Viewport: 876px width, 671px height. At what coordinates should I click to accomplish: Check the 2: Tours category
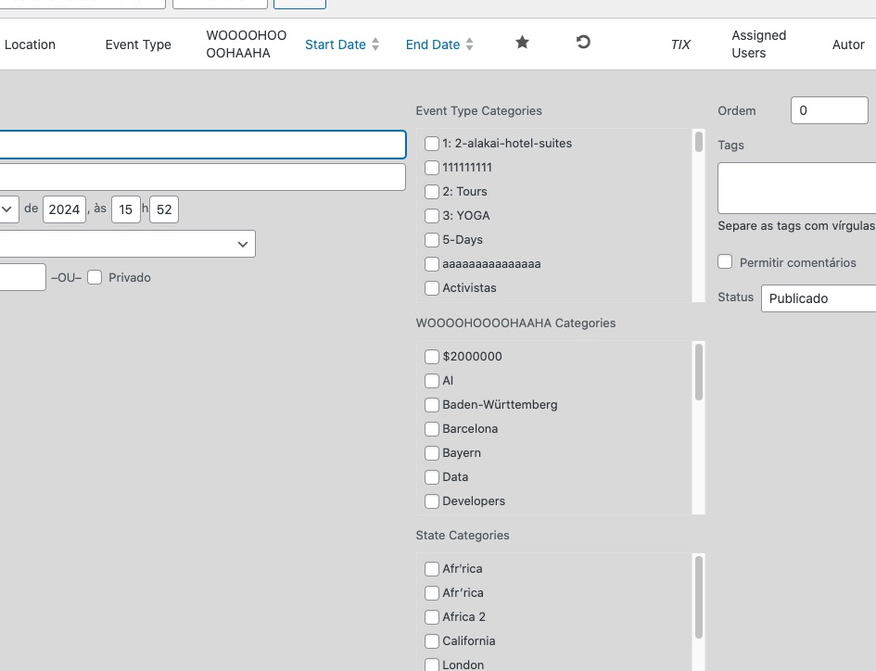coord(432,192)
